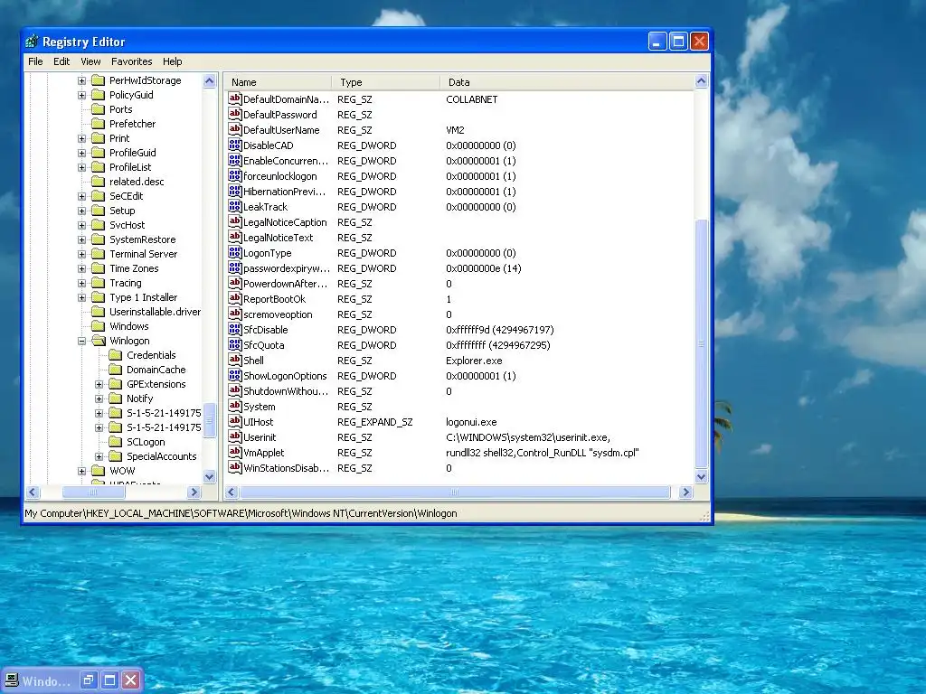Screen dimensions: 926x694
Task: Select the Notify folder icon
Action: click(116, 399)
